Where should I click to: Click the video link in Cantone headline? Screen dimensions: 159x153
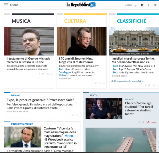point(69,136)
